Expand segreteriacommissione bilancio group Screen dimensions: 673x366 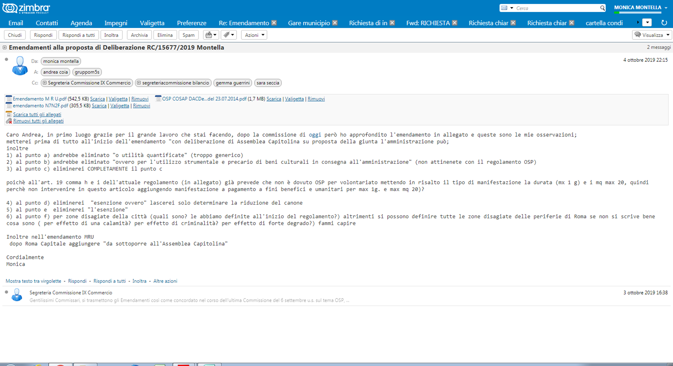(139, 83)
